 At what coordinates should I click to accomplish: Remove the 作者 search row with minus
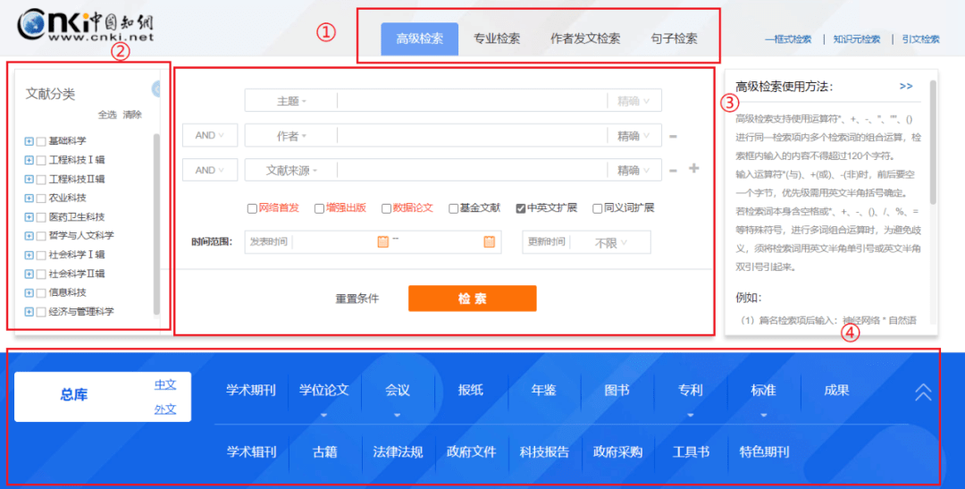tap(673, 137)
